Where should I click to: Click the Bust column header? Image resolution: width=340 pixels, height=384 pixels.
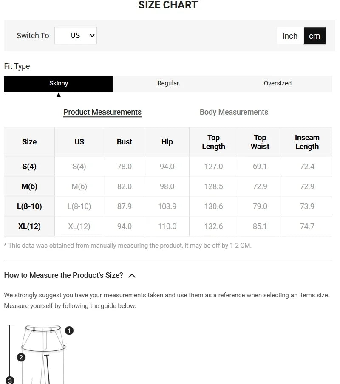(125, 142)
